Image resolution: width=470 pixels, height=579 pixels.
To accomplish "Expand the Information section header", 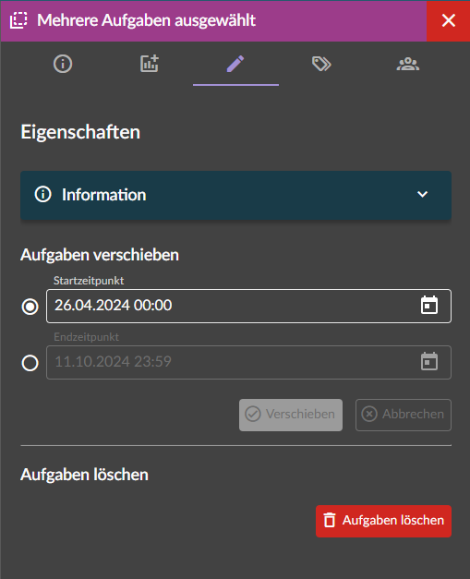I will [235, 196].
